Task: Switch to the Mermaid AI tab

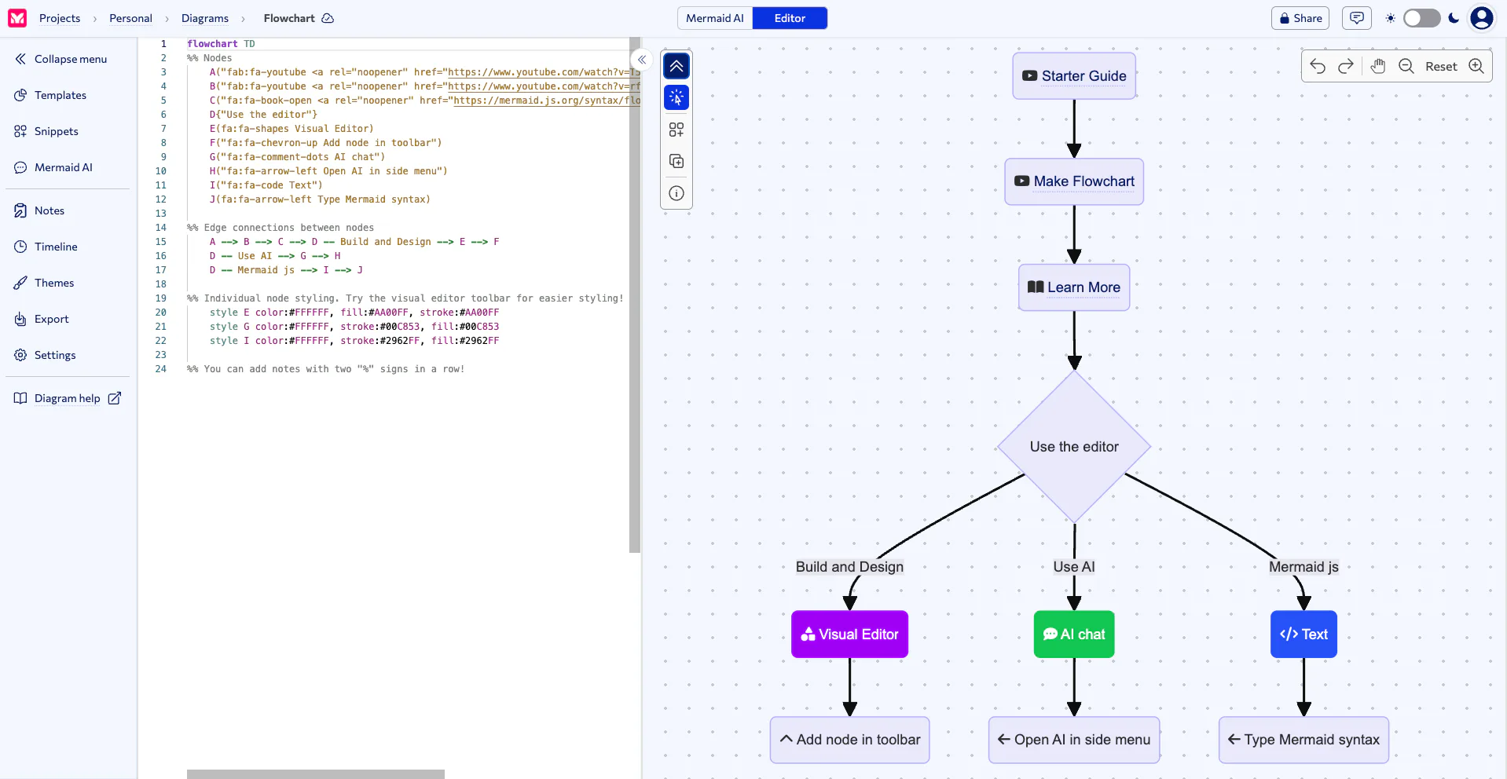Action: [x=715, y=18]
